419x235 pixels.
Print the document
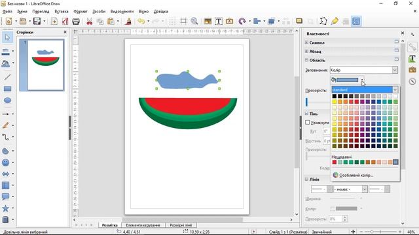click(76, 22)
